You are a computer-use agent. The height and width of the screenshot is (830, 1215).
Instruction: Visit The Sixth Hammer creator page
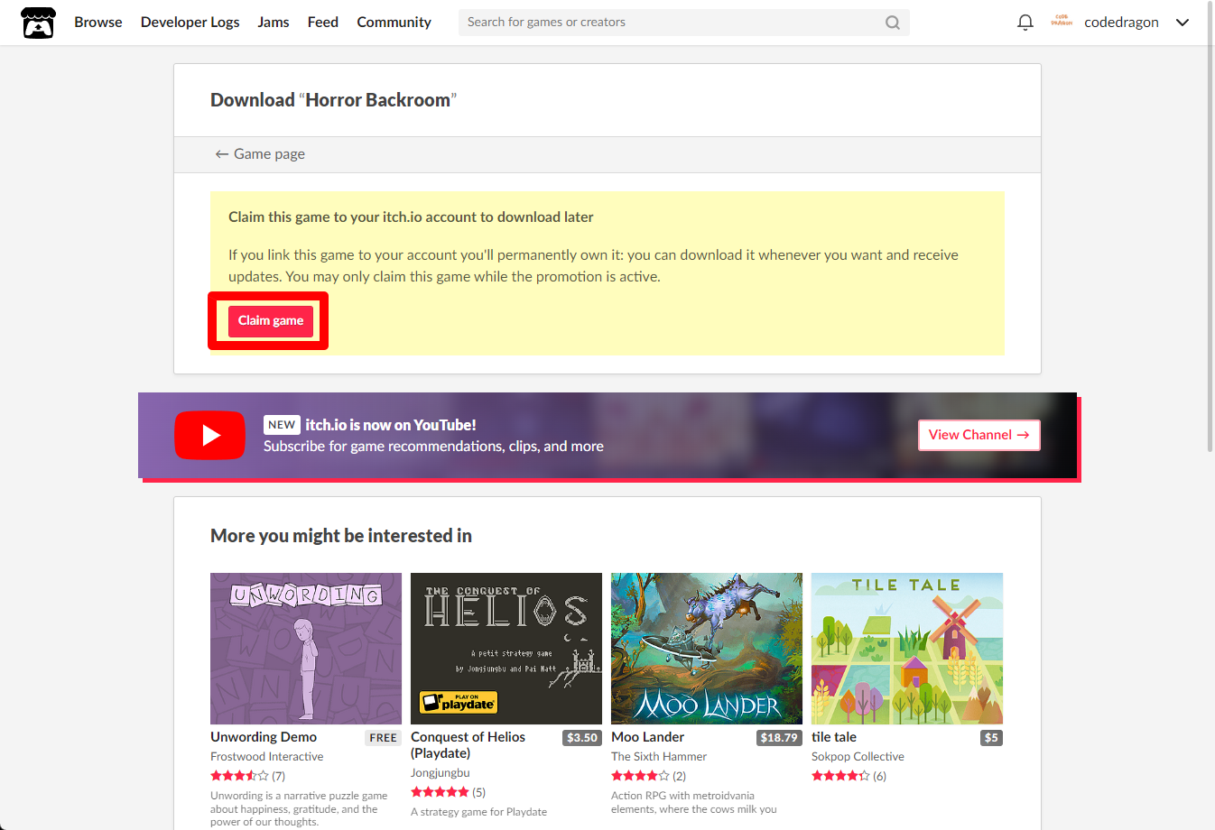(659, 757)
